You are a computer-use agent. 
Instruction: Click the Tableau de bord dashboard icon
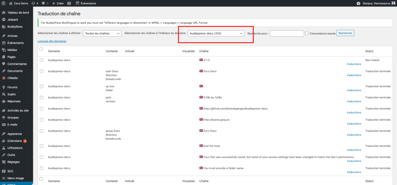(3, 12)
